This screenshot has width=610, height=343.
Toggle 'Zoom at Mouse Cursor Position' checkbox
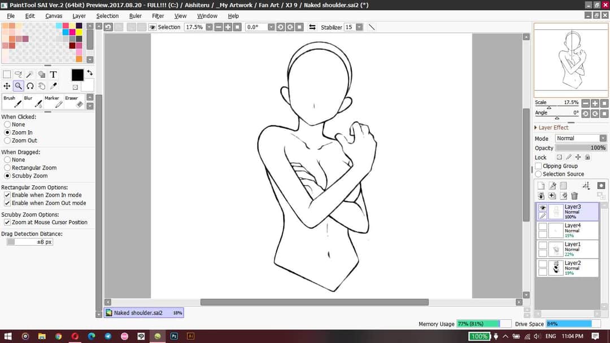point(7,222)
